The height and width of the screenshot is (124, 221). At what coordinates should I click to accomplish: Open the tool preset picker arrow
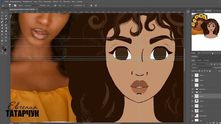(6, 6)
